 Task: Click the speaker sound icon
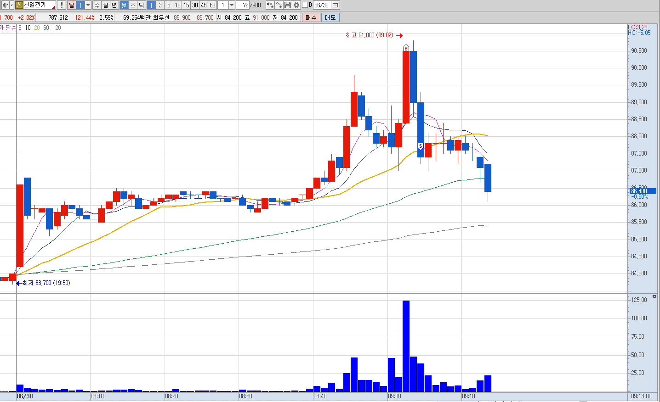tap(5, 5)
